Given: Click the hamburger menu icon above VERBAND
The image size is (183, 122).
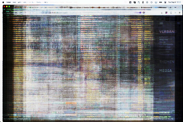Looking at the screenshot, I should click(x=161, y=23).
